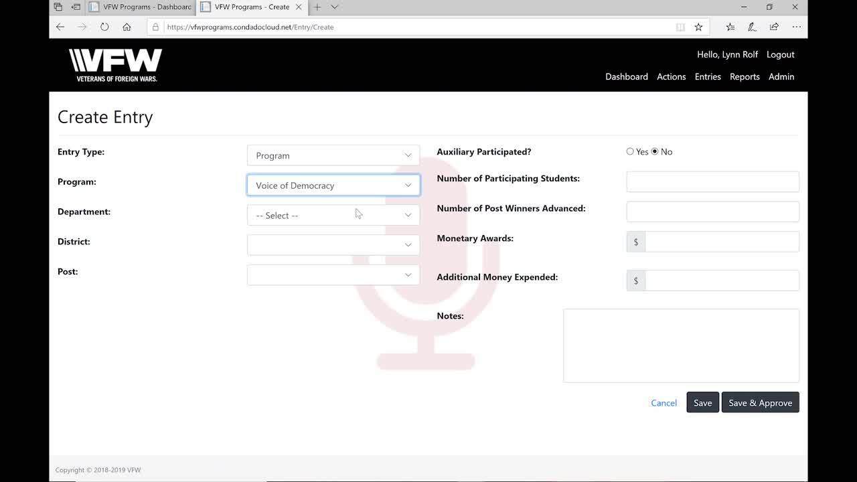Go to browser home page icon
Viewport: 857px width, 482px height.
(x=127, y=27)
